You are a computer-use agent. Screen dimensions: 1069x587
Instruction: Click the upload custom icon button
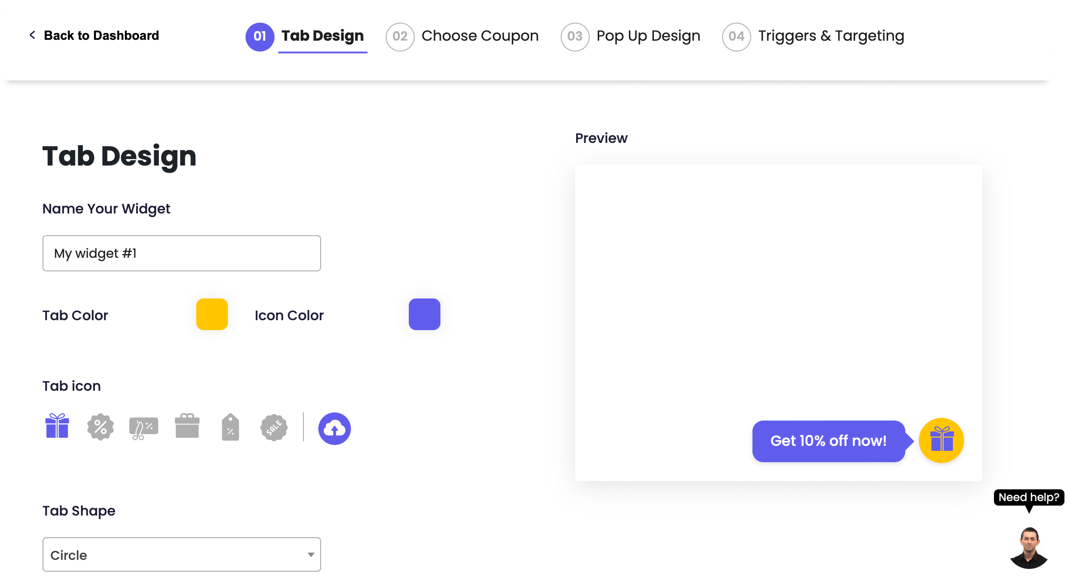pyautogui.click(x=335, y=428)
